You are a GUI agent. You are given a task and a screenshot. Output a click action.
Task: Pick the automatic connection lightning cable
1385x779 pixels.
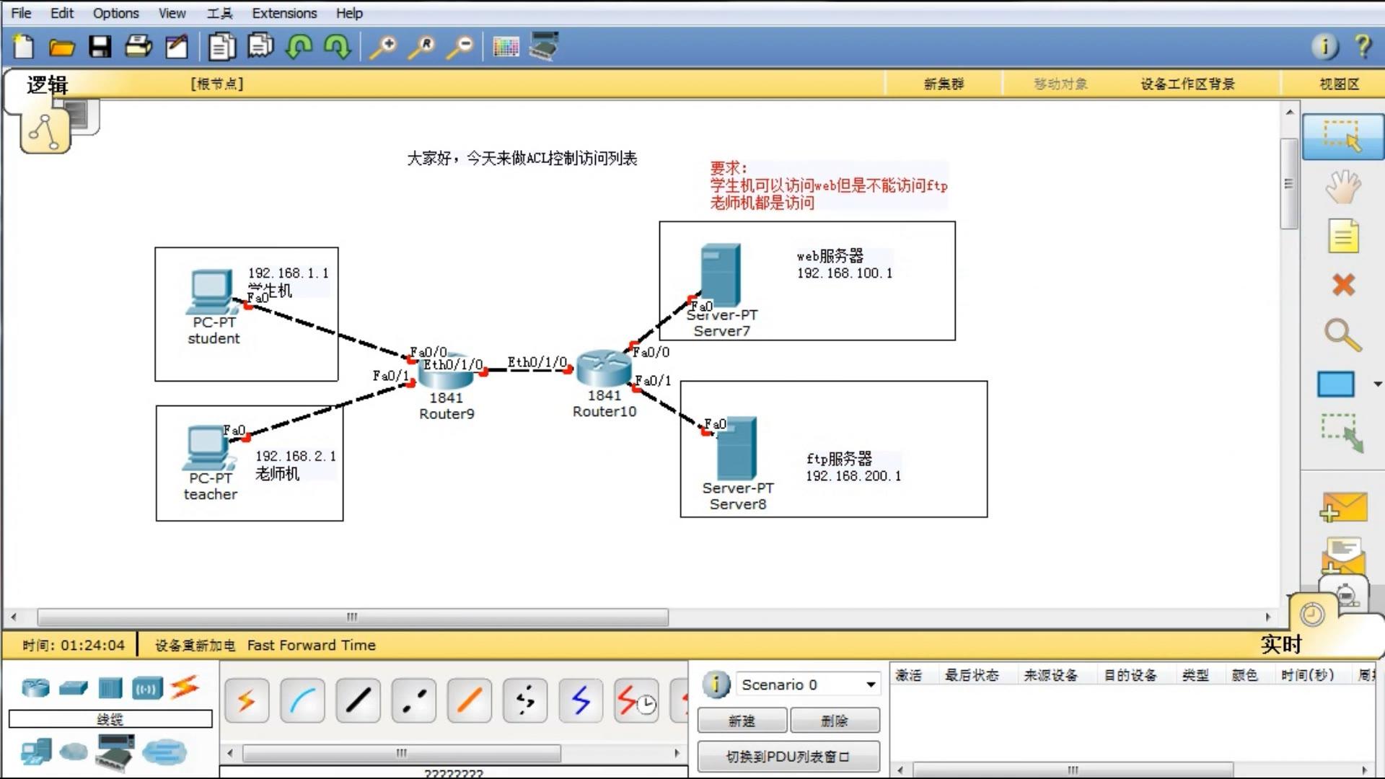[x=247, y=700]
